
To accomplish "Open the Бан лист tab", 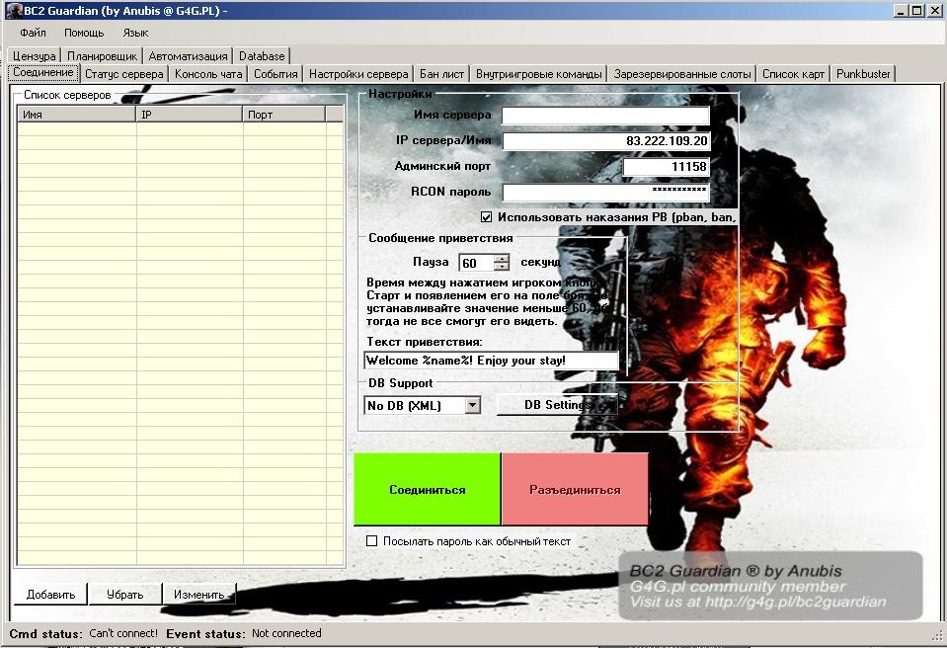I will [x=441, y=74].
